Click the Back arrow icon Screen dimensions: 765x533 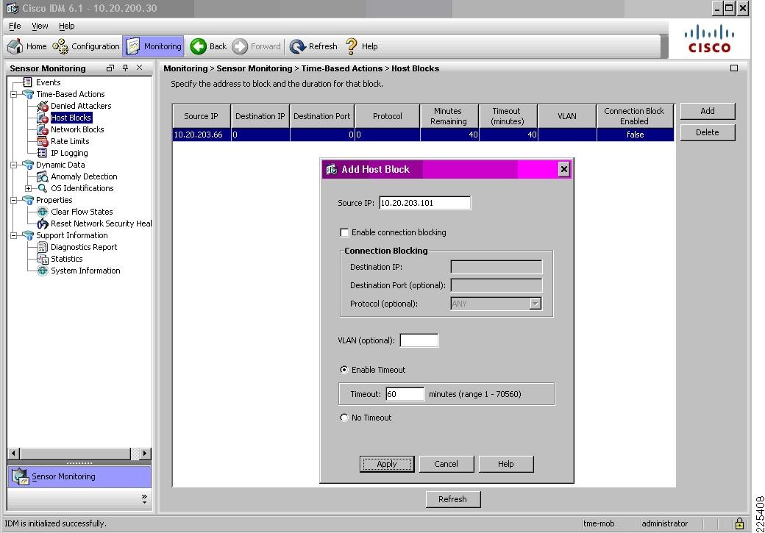pyautogui.click(x=198, y=46)
